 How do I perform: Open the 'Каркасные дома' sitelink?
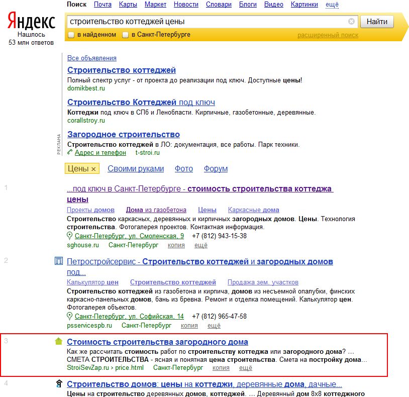[254, 210]
